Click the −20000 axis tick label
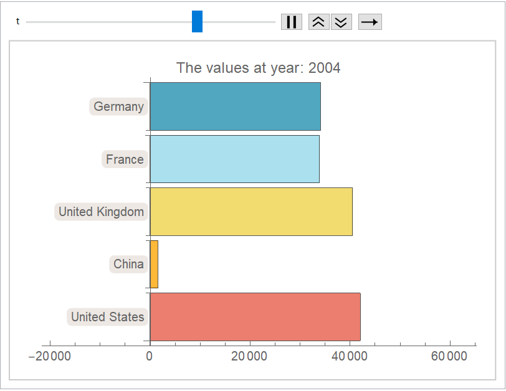Screen dimensions: 506x391 (x=50, y=356)
